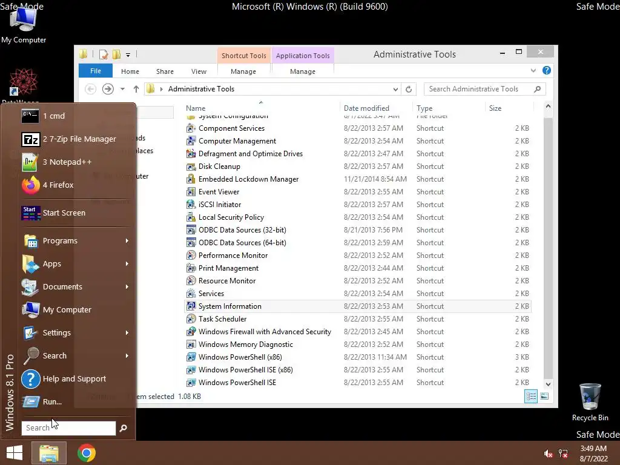The width and height of the screenshot is (620, 465).
Task: Switch to the Home ribbon tab
Action: (130, 71)
